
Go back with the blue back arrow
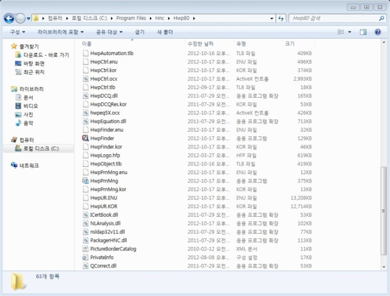[9, 18]
